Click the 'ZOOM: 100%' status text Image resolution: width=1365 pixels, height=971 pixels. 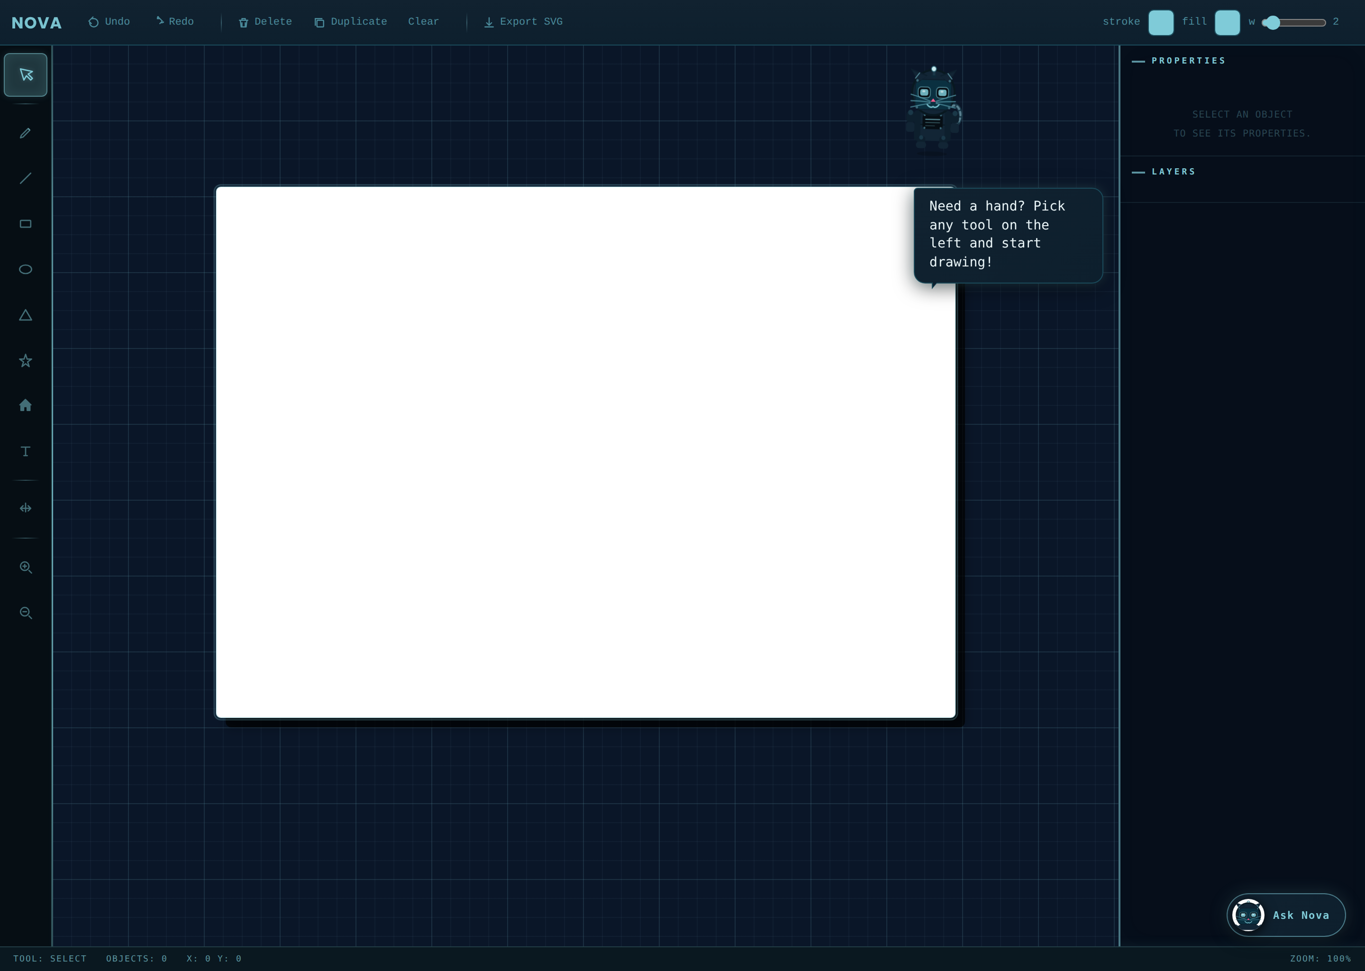pos(1320,959)
